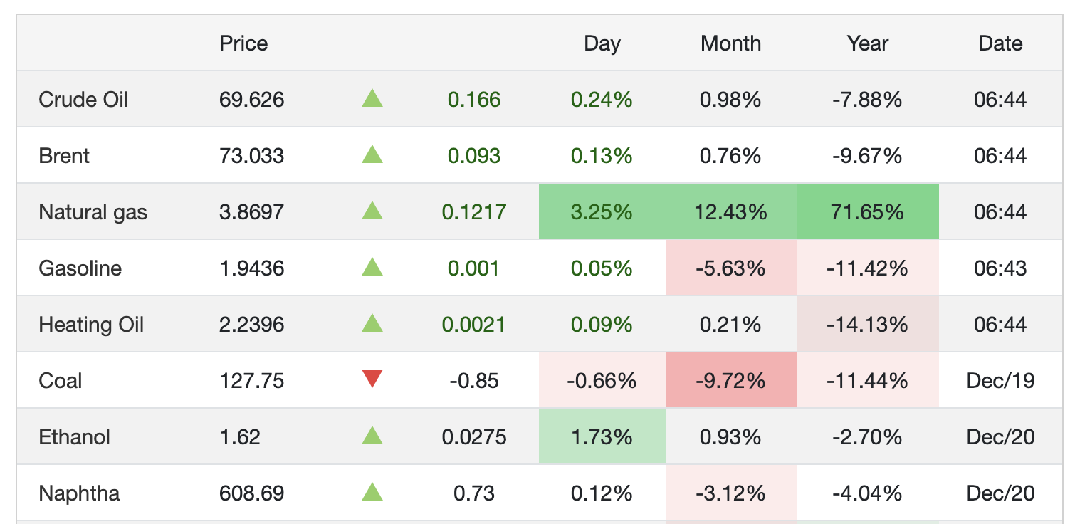Click the green up arrow in Natural gas row
Viewport: 1075px width, 524px height.
click(372, 211)
